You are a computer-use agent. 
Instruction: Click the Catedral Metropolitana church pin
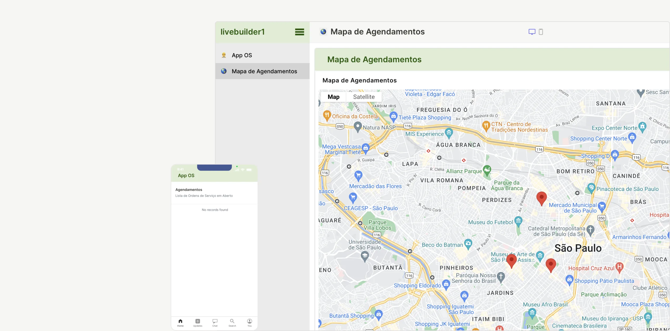(x=590, y=231)
